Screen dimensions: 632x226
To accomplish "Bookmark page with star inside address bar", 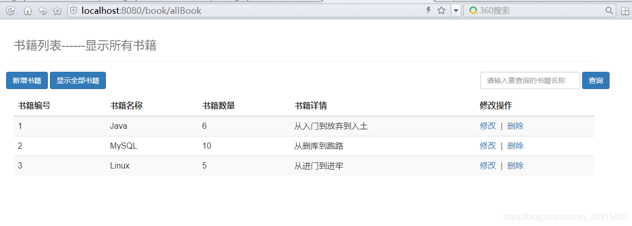I will [x=441, y=10].
